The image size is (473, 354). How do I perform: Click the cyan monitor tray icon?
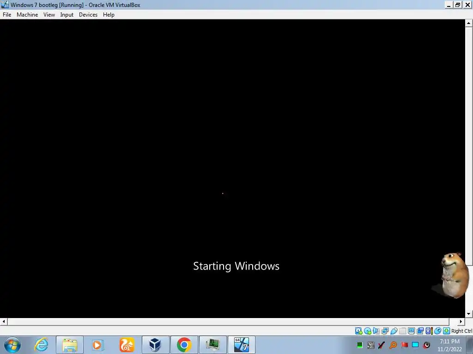415,345
